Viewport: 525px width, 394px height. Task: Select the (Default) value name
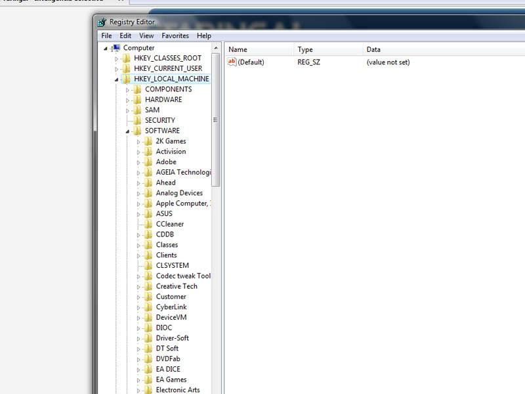251,62
